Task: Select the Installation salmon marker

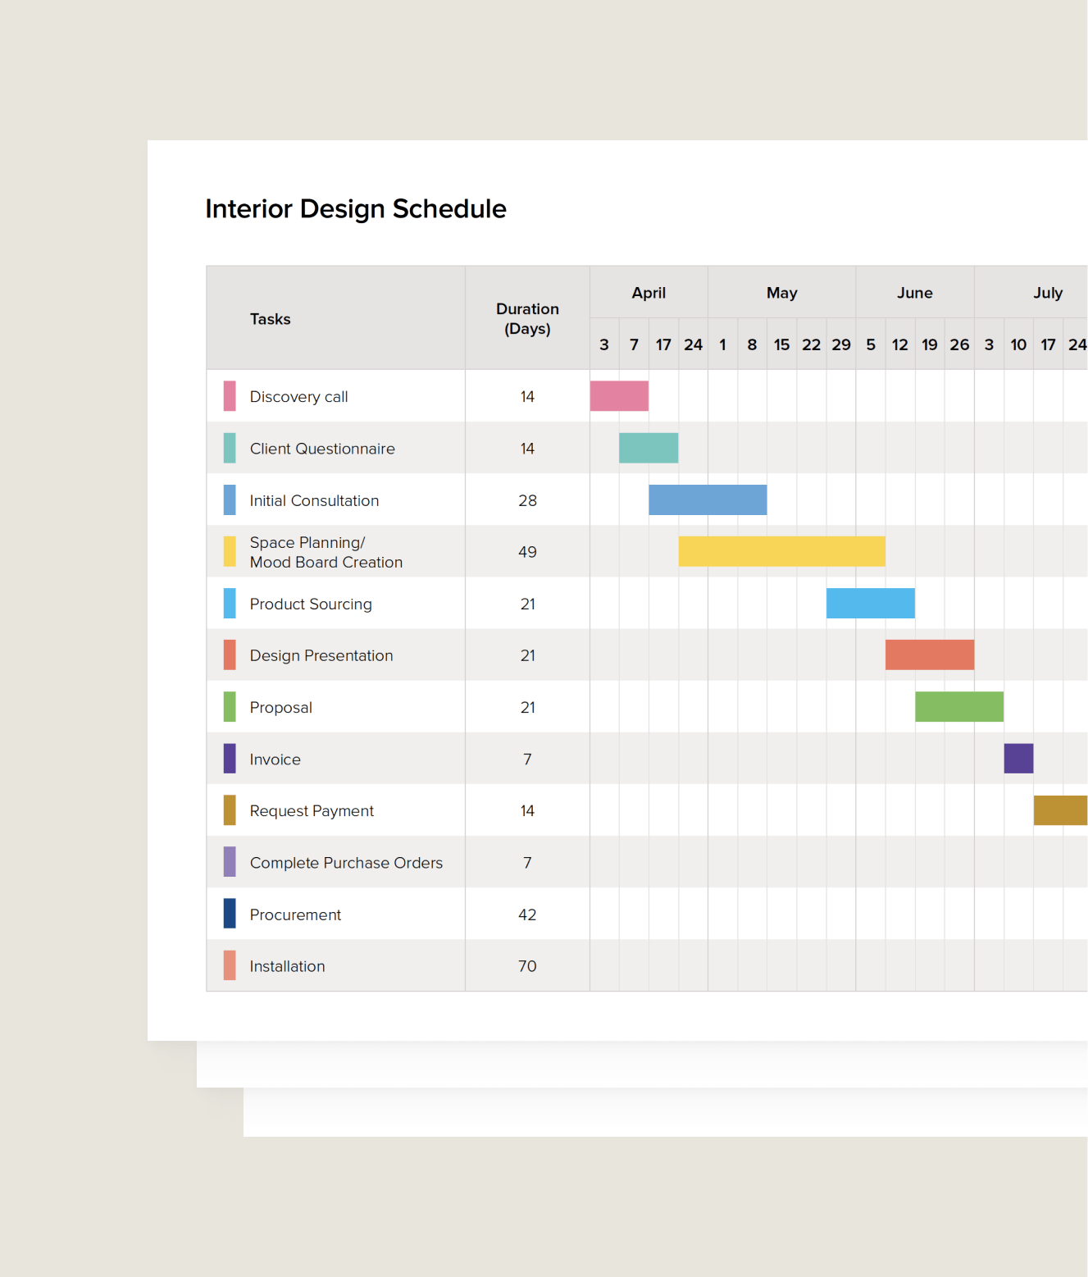Action: click(x=230, y=965)
